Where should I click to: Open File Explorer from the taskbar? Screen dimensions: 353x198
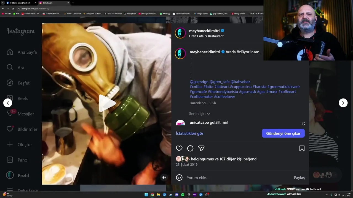pyautogui.click(x=158, y=195)
